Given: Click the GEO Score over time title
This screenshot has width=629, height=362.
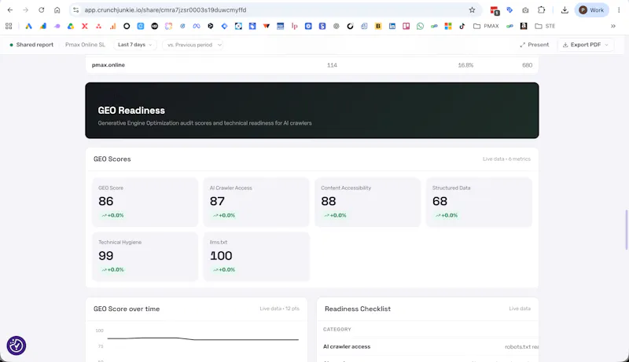Looking at the screenshot, I should (x=127, y=309).
